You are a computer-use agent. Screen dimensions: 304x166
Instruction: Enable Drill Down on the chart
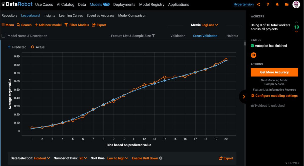click(x=145, y=158)
